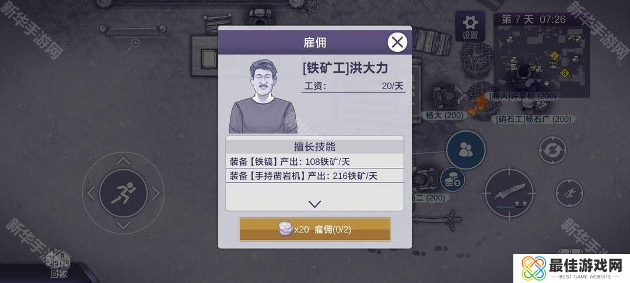Tap the coins stack trade icon
630x283 pixels.
point(453,179)
